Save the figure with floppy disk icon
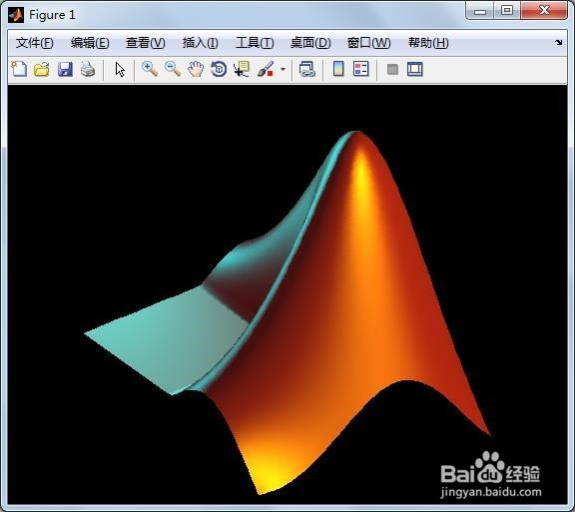This screenshot has height=512, width=575. (65, 69)
